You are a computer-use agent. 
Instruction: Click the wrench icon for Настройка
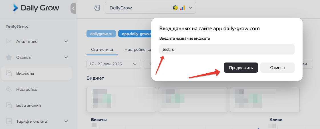(9, 90)
